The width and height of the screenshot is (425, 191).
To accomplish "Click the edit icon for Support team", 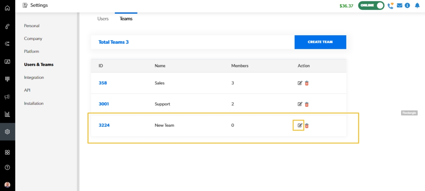I will (x=300, y=104).
